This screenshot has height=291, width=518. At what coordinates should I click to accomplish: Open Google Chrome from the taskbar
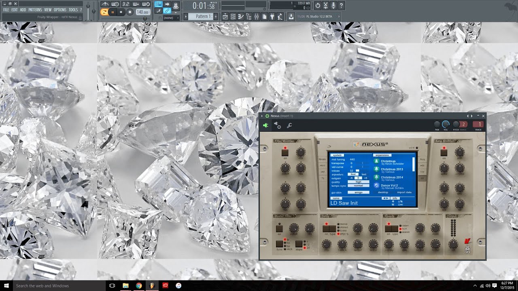(x=139, y=286)
